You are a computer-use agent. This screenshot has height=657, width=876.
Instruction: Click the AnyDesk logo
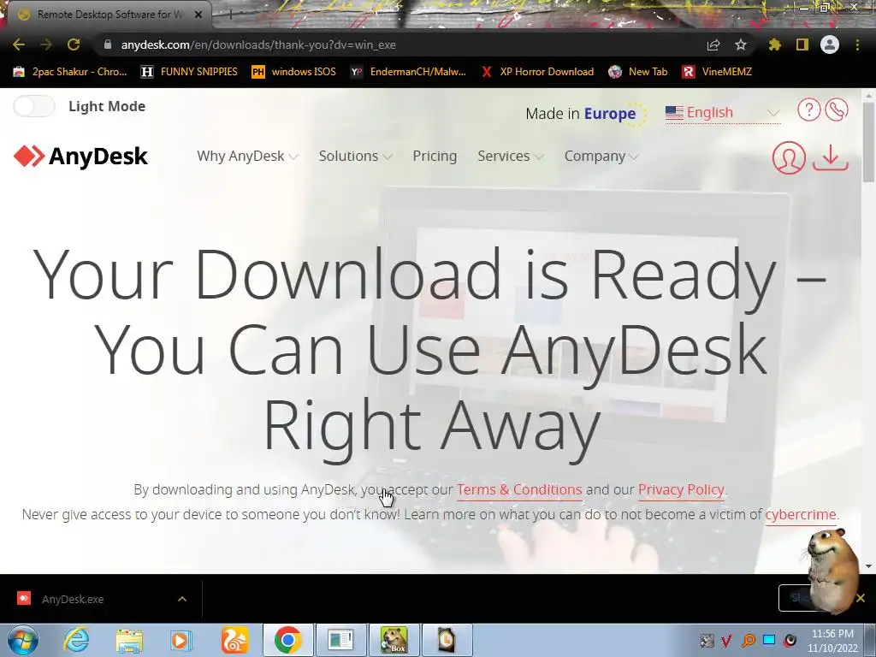pyautogui.click(x=80, y=156)
